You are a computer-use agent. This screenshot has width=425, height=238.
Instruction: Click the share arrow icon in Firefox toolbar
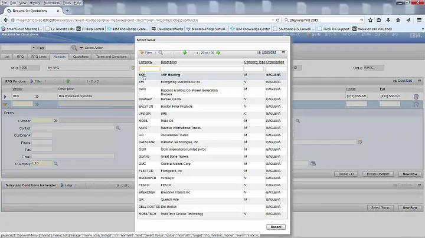pyautogui.click(x=408, y=20)
